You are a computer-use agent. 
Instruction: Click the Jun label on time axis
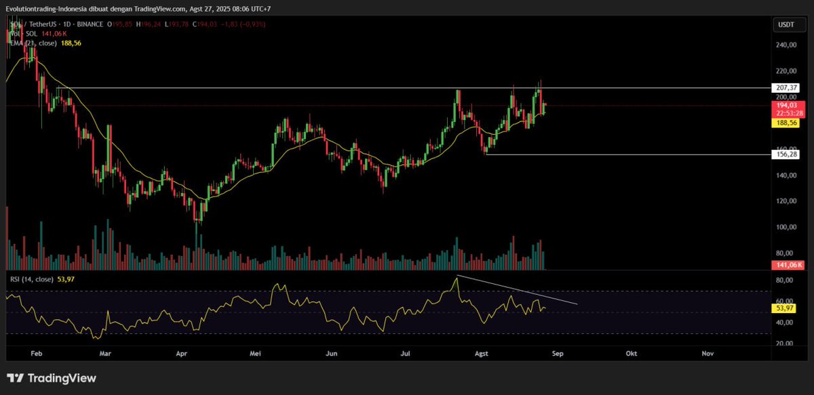pos(332,354)
